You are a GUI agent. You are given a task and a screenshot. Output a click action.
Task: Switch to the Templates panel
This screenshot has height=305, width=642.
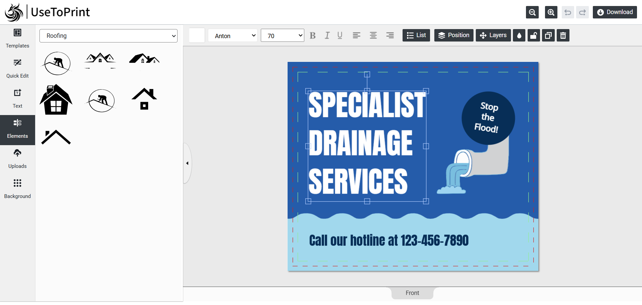click(x=17, y=38)
